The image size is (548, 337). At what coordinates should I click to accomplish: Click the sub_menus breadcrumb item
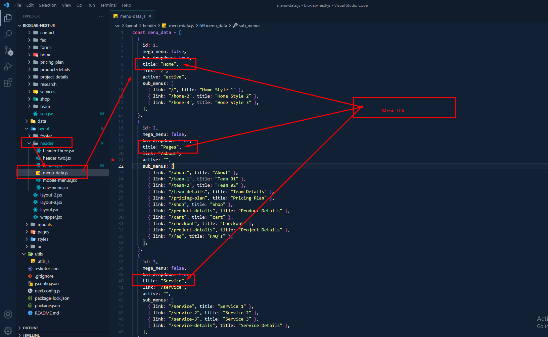click(x=249, y=26)
